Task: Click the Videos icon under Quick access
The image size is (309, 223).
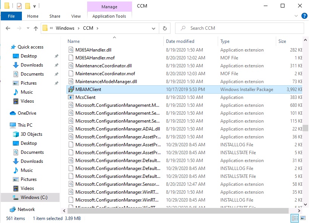Action: 16,101
